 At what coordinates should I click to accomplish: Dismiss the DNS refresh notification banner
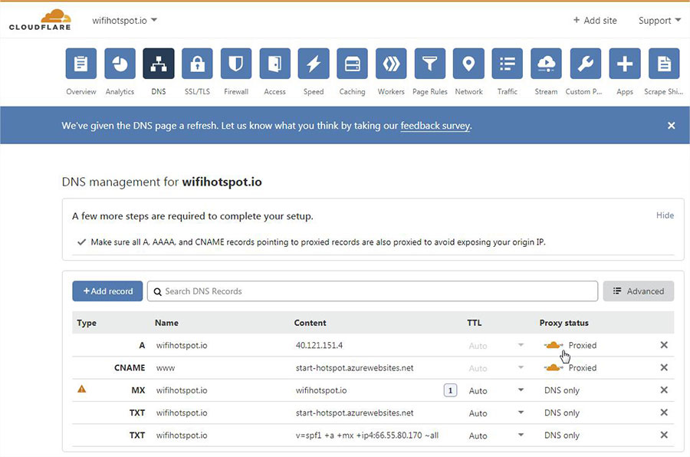[671, 125]
